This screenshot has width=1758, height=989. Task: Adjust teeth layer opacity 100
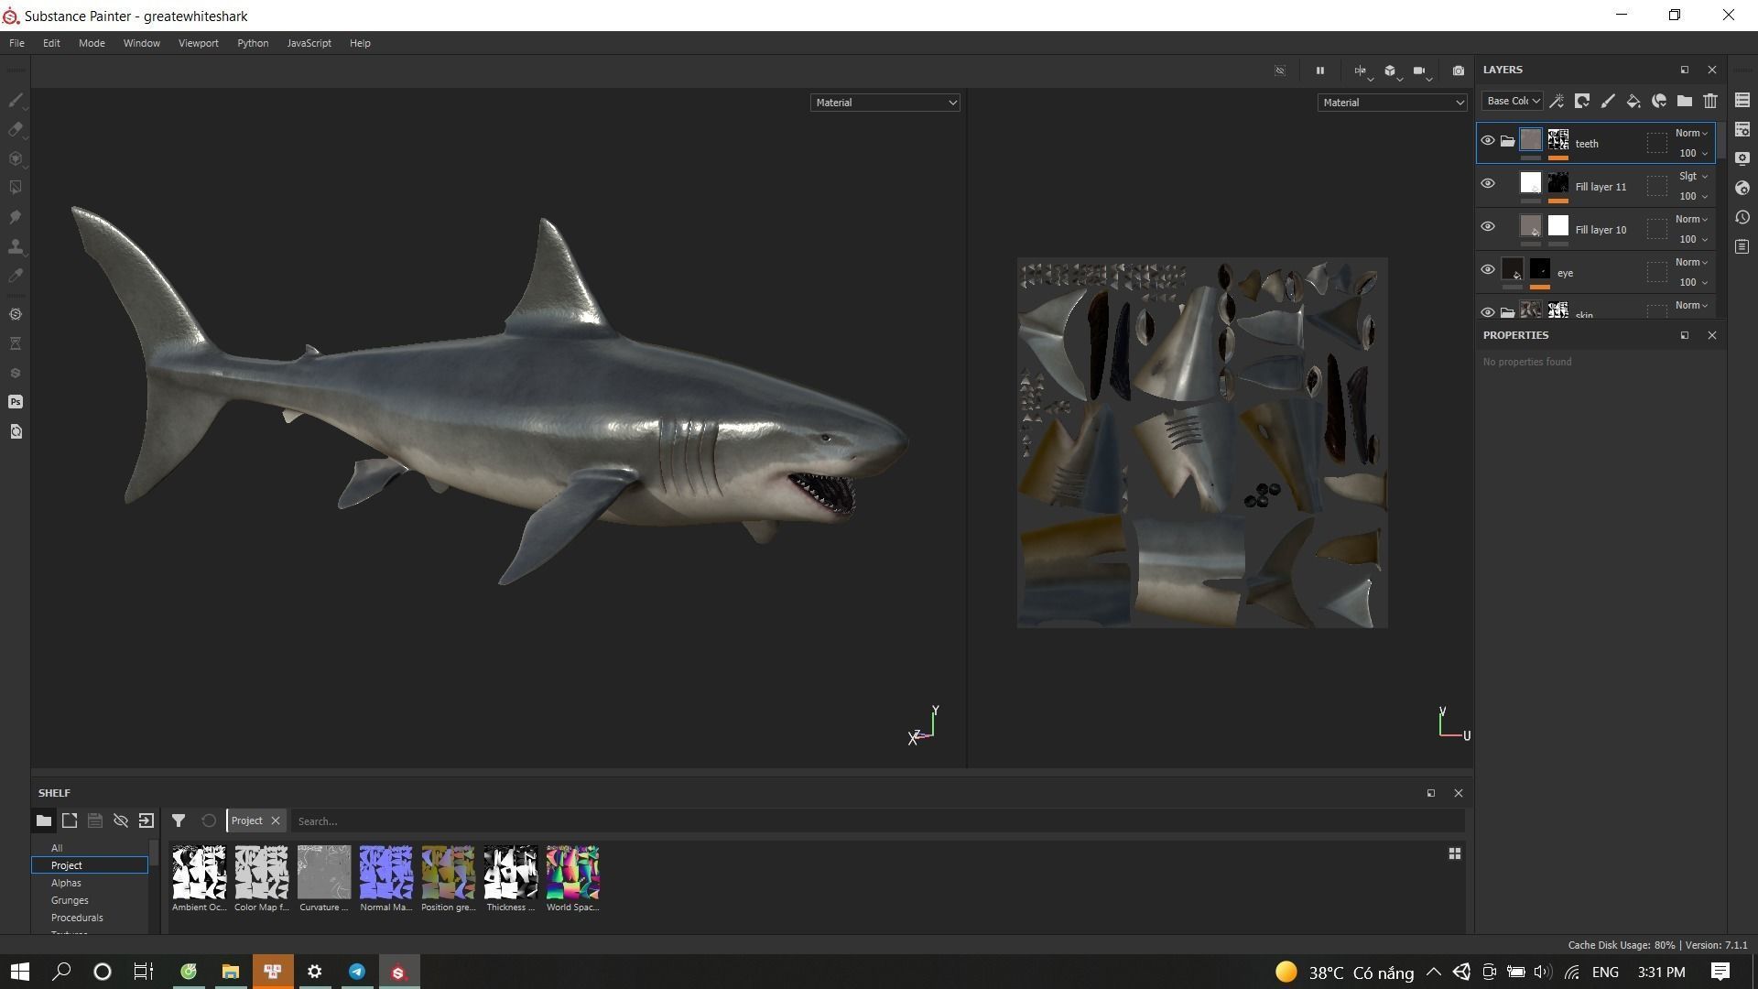point(1692,153)
